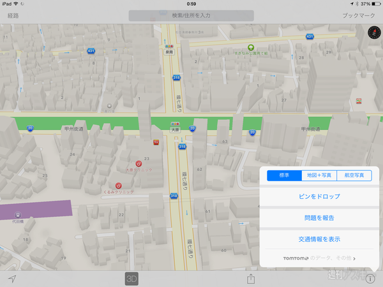Focus the 検索/住所を入力 search field
The width and height of the screenshot is (383, 287).
pos(191,15)
